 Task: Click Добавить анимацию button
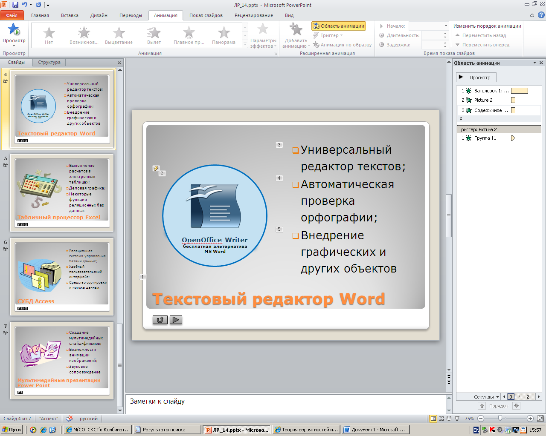pos(296,36)
